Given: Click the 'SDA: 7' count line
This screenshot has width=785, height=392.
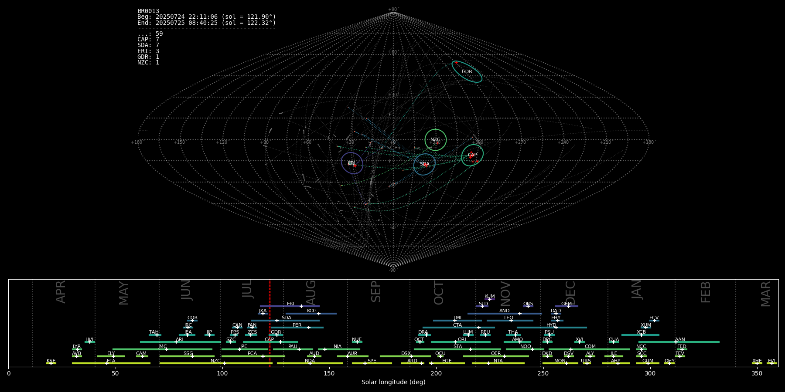Looking at the screenshot, I should [148, 45].
